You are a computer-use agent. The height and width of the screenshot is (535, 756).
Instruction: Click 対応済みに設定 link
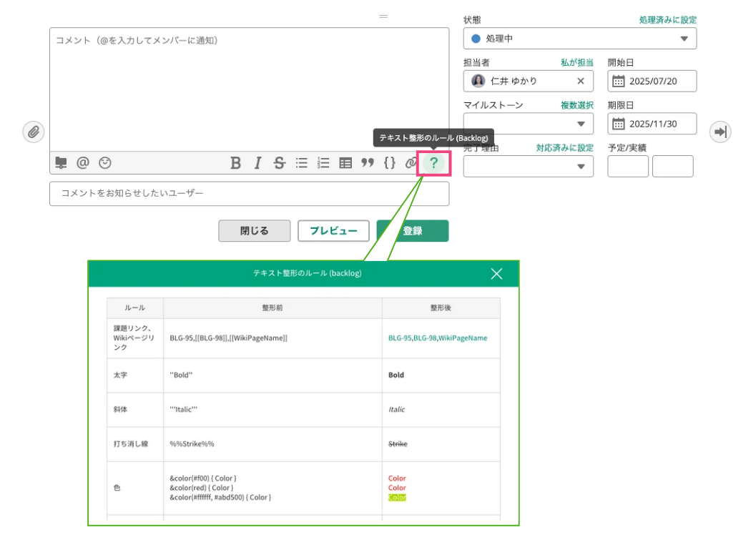(564, 148)
